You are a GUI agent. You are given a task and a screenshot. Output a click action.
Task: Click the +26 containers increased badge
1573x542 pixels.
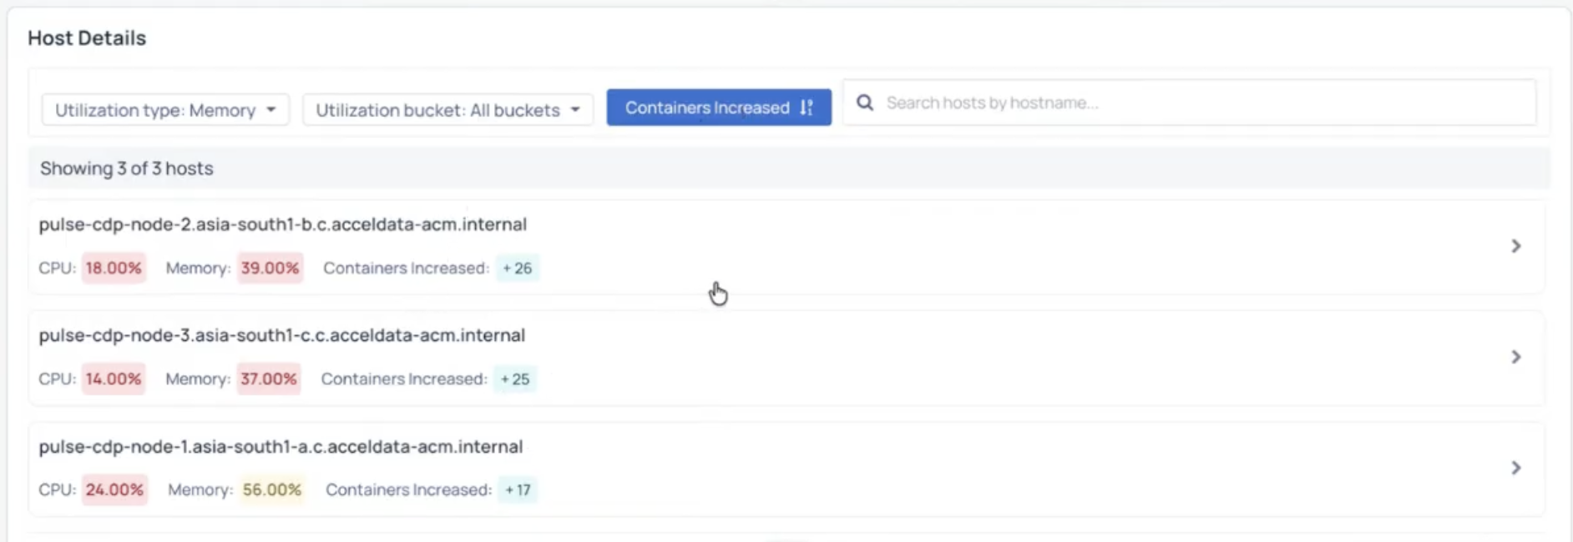(x=518, y=268)
